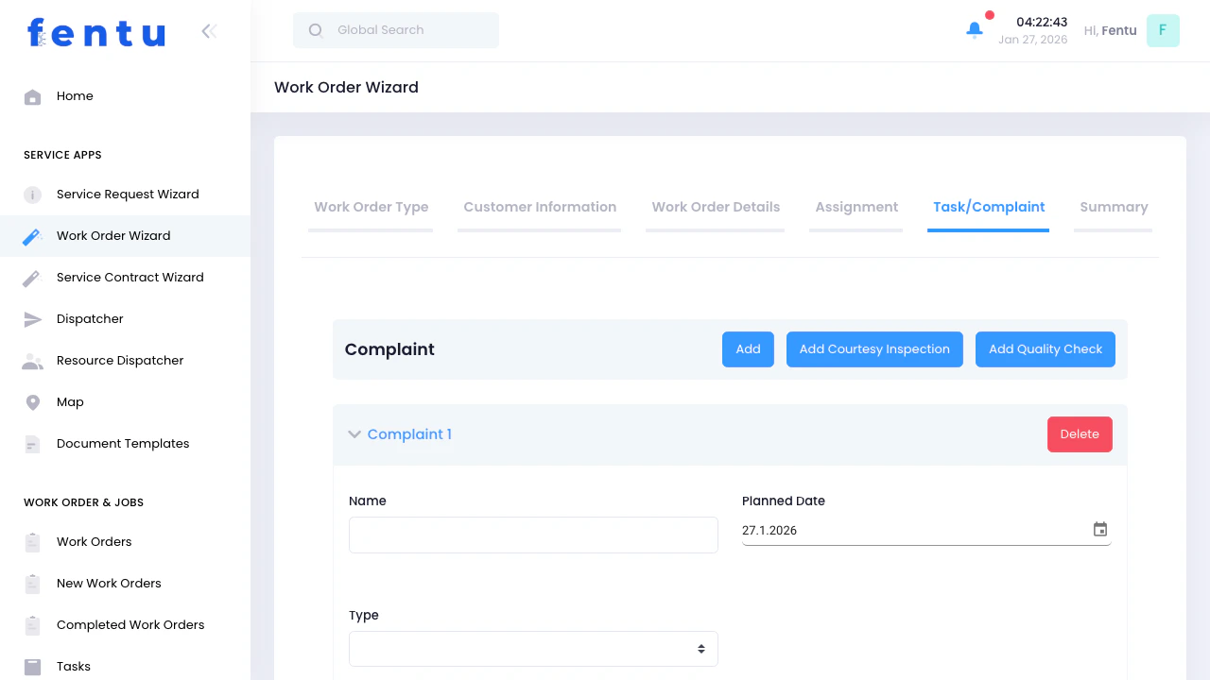The height and width of the screenshot is (680, 1210).
Task: Click the Service Contract Wizard pencil icon
Action: click(x=31, y=277)
